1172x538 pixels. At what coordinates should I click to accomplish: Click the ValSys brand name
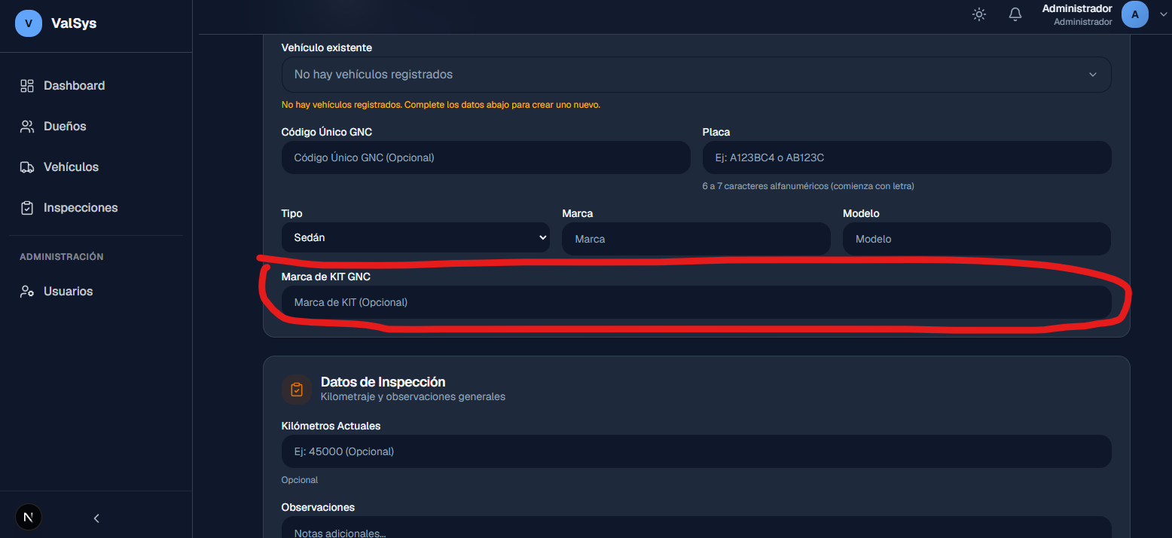(74, 23)
